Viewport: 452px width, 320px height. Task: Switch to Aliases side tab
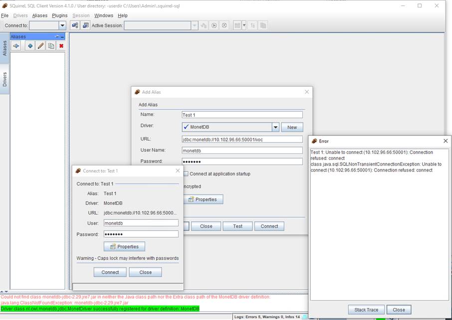click(x=4, y=48)
